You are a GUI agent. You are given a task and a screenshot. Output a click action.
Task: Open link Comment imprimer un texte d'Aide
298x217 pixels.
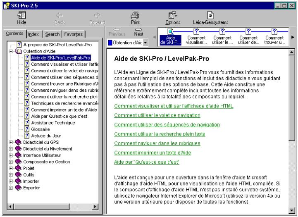tap(153, 153)
